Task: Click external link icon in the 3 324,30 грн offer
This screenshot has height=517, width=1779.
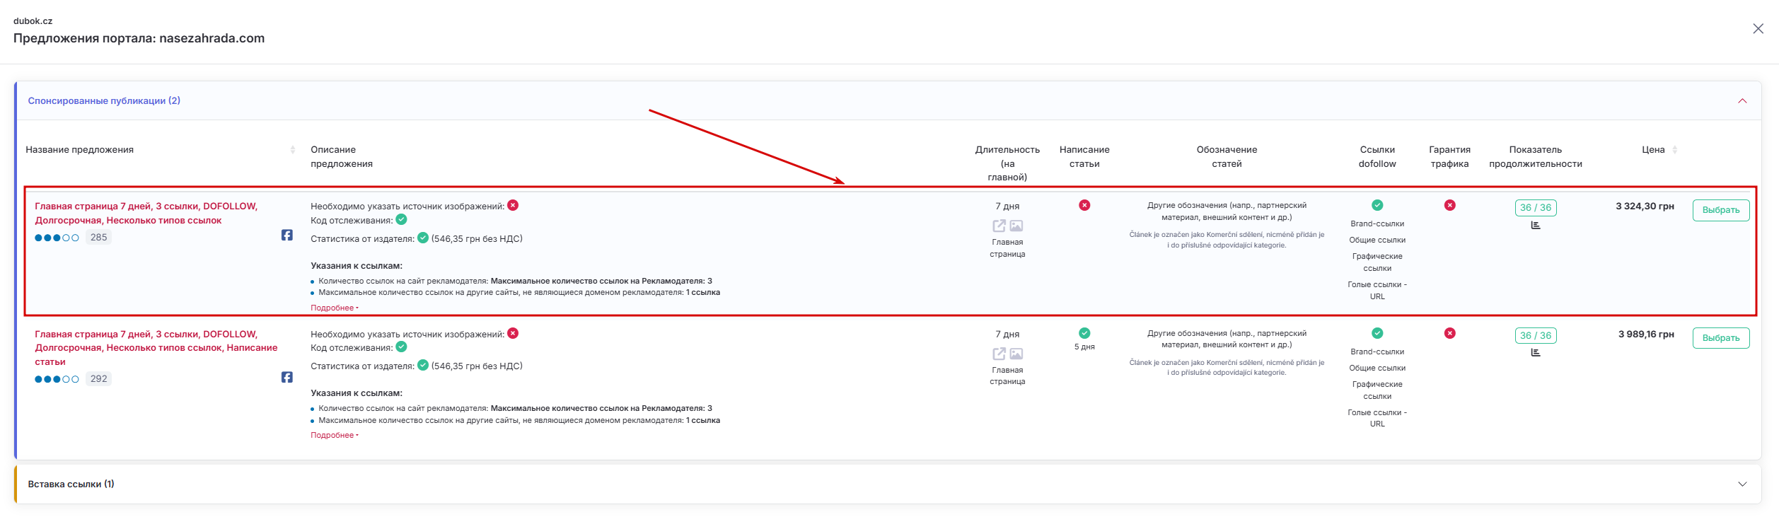Action: pos(999,226)
